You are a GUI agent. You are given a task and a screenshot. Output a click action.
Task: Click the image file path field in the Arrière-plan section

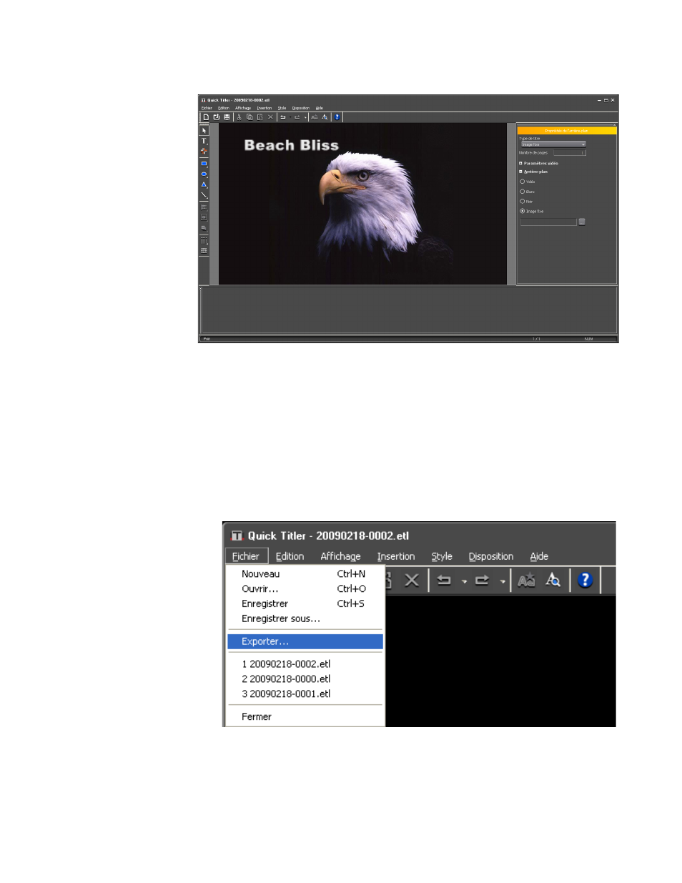pos(548,222)
